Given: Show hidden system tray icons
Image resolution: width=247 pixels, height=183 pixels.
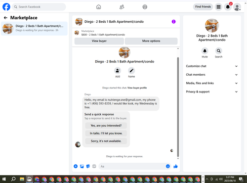Looking at the screenshot, I should click(207, 179).
